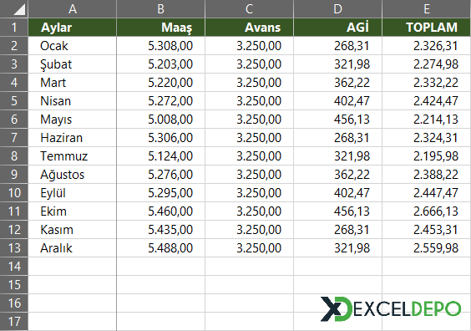Select row 7 header
The height and width of the screenshot is (331, 471).
point(14,138)
